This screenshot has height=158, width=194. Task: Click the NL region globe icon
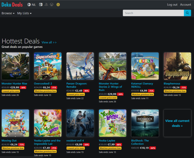(29, 5)
